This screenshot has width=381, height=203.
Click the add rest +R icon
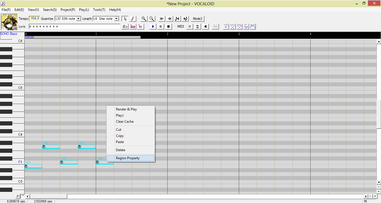140,26
